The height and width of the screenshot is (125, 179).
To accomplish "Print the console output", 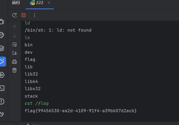I will [14, 62].
